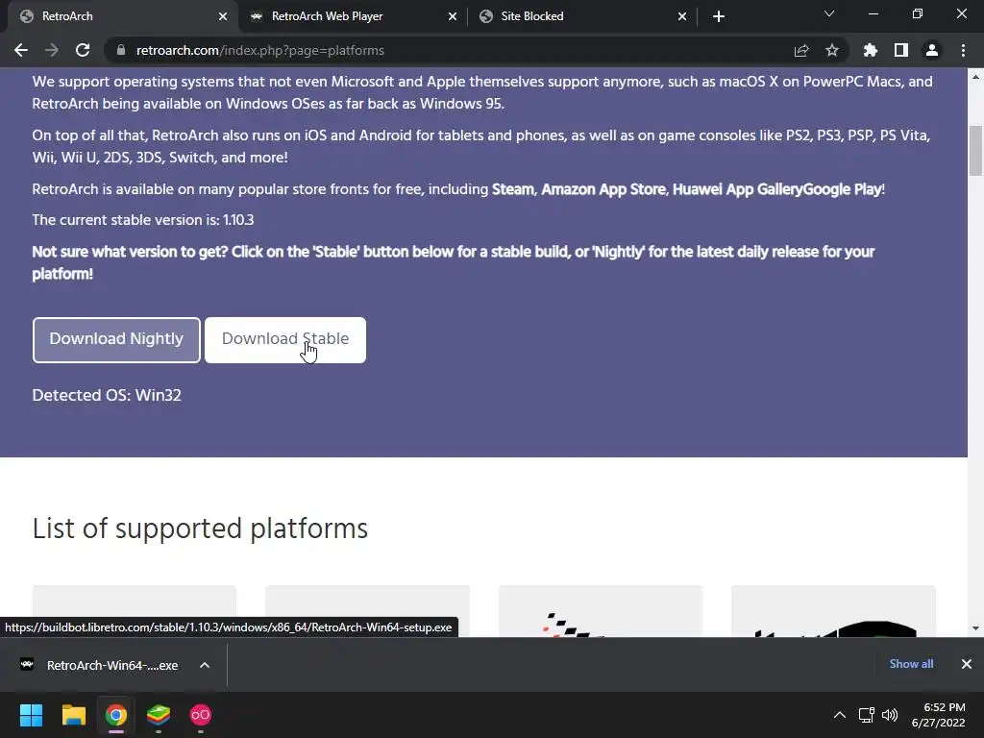View site lock information icon
Screen dimensions: 984x738
click(x=121, y=50)
